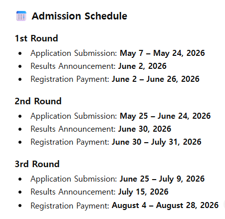Click payment dates August 4 – August 28, 2026
Viewport: 225px width, 219px height.
(x=165, y=206)
